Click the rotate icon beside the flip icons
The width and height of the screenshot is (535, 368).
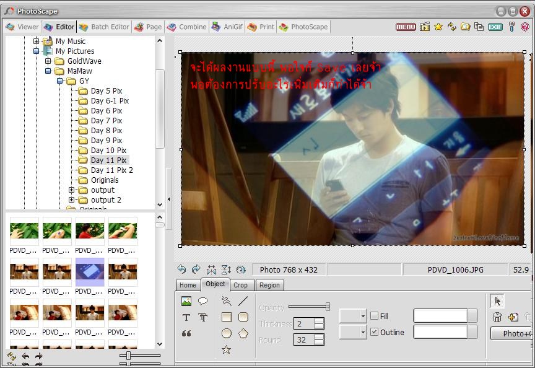click(241, 269)
